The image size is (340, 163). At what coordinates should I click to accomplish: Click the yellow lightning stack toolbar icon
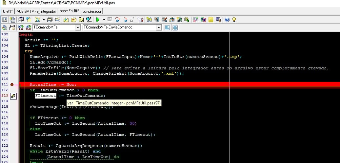pyautogui.click(x=149, y=20)
